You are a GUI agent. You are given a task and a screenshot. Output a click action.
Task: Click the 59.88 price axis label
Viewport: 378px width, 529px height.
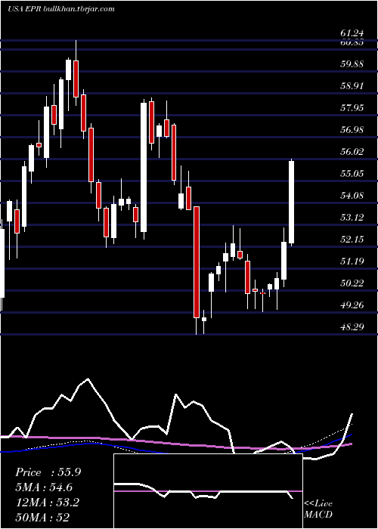(x=352, y=64)
